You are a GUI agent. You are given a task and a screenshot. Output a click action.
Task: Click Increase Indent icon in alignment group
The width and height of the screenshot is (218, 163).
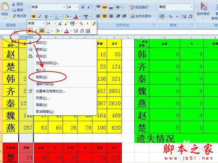(124, 16)
